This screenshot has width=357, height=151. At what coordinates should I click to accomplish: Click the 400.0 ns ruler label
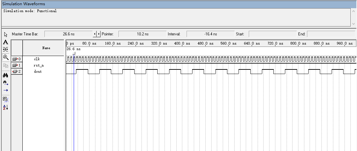pyautogui.click(x=182, y=43)
